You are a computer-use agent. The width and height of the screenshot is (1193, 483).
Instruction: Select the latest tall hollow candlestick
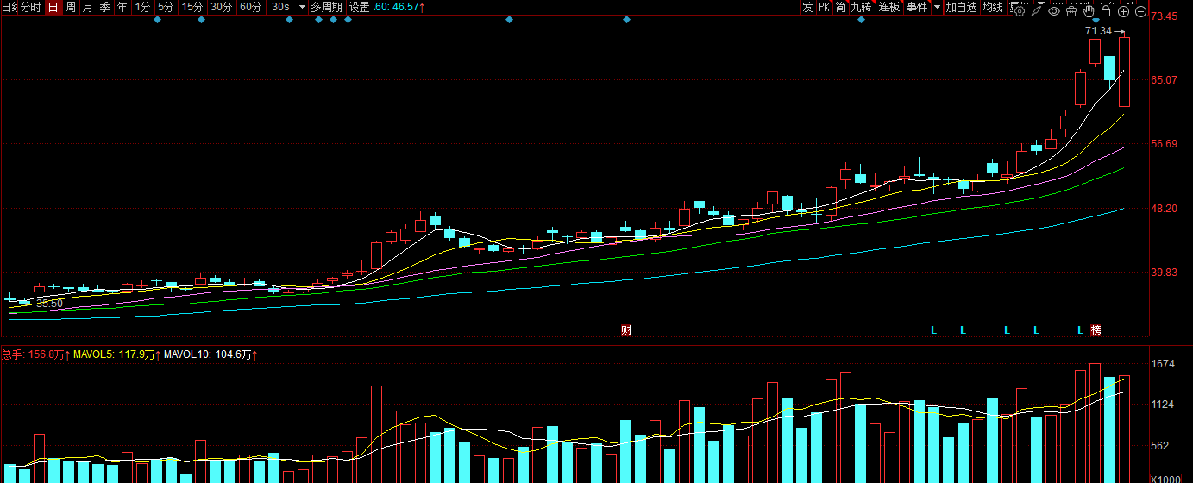point(1124,72)
